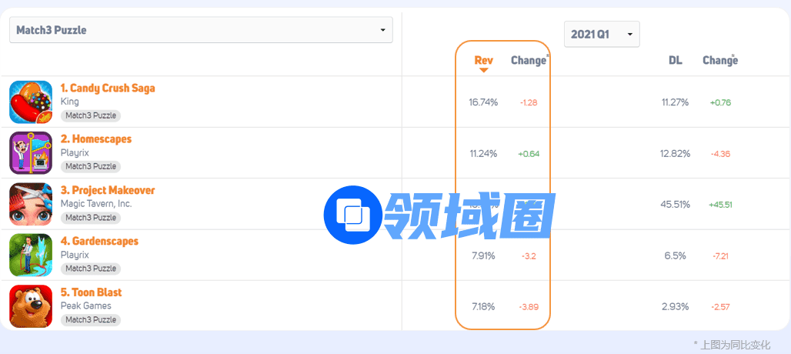
Task: Open the Project Makeover title link
Action: [x=108, y=190]
